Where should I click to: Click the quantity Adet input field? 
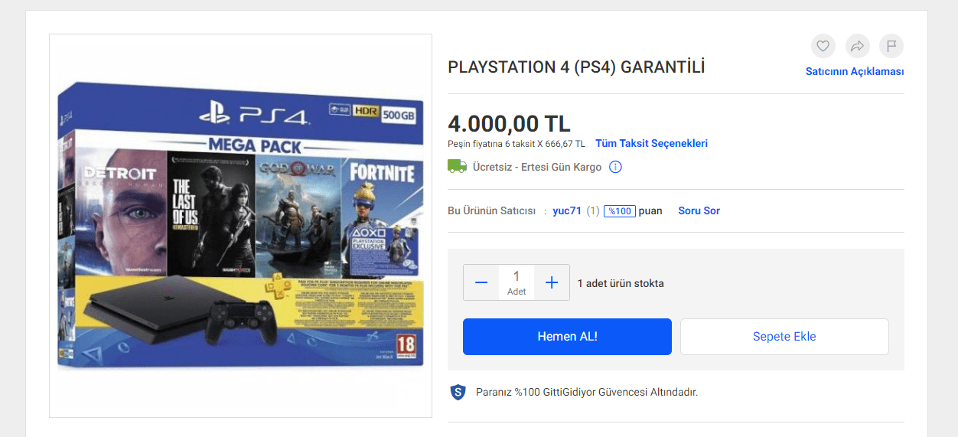coord(516,282)
